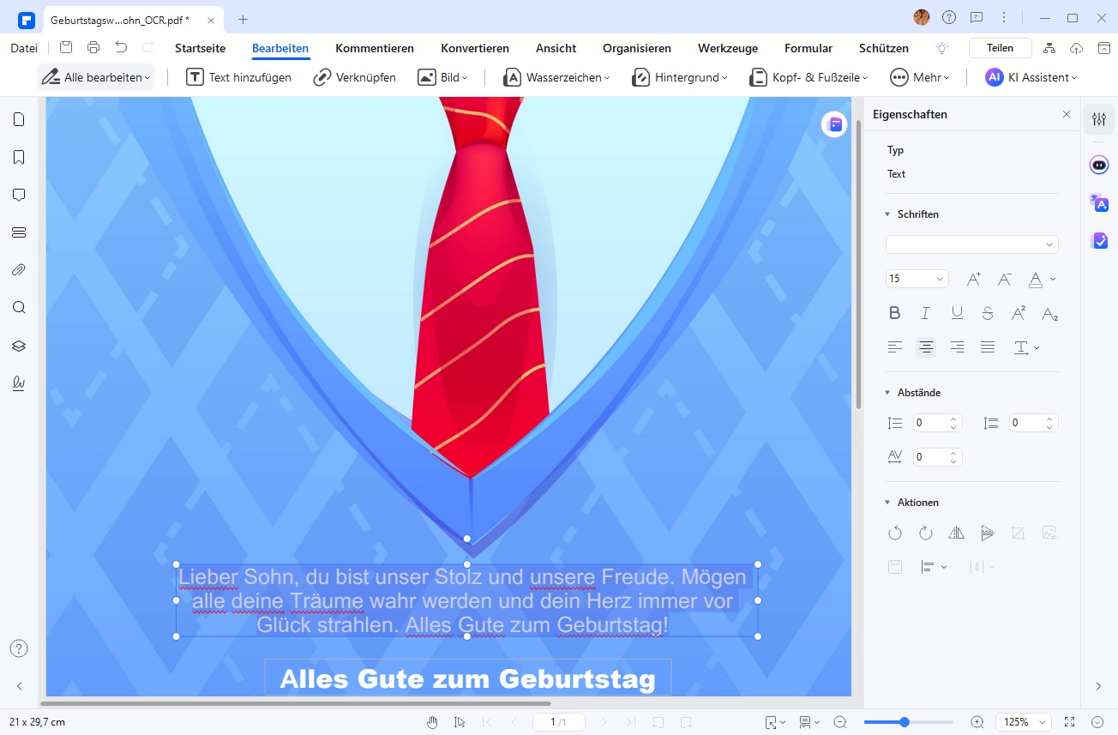Undo the last action

pyautogui.click(x=121, y=48)
